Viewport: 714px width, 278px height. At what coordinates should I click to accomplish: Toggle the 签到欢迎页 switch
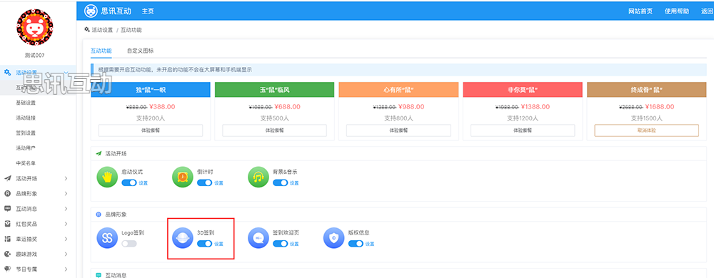tap(280, 244)
